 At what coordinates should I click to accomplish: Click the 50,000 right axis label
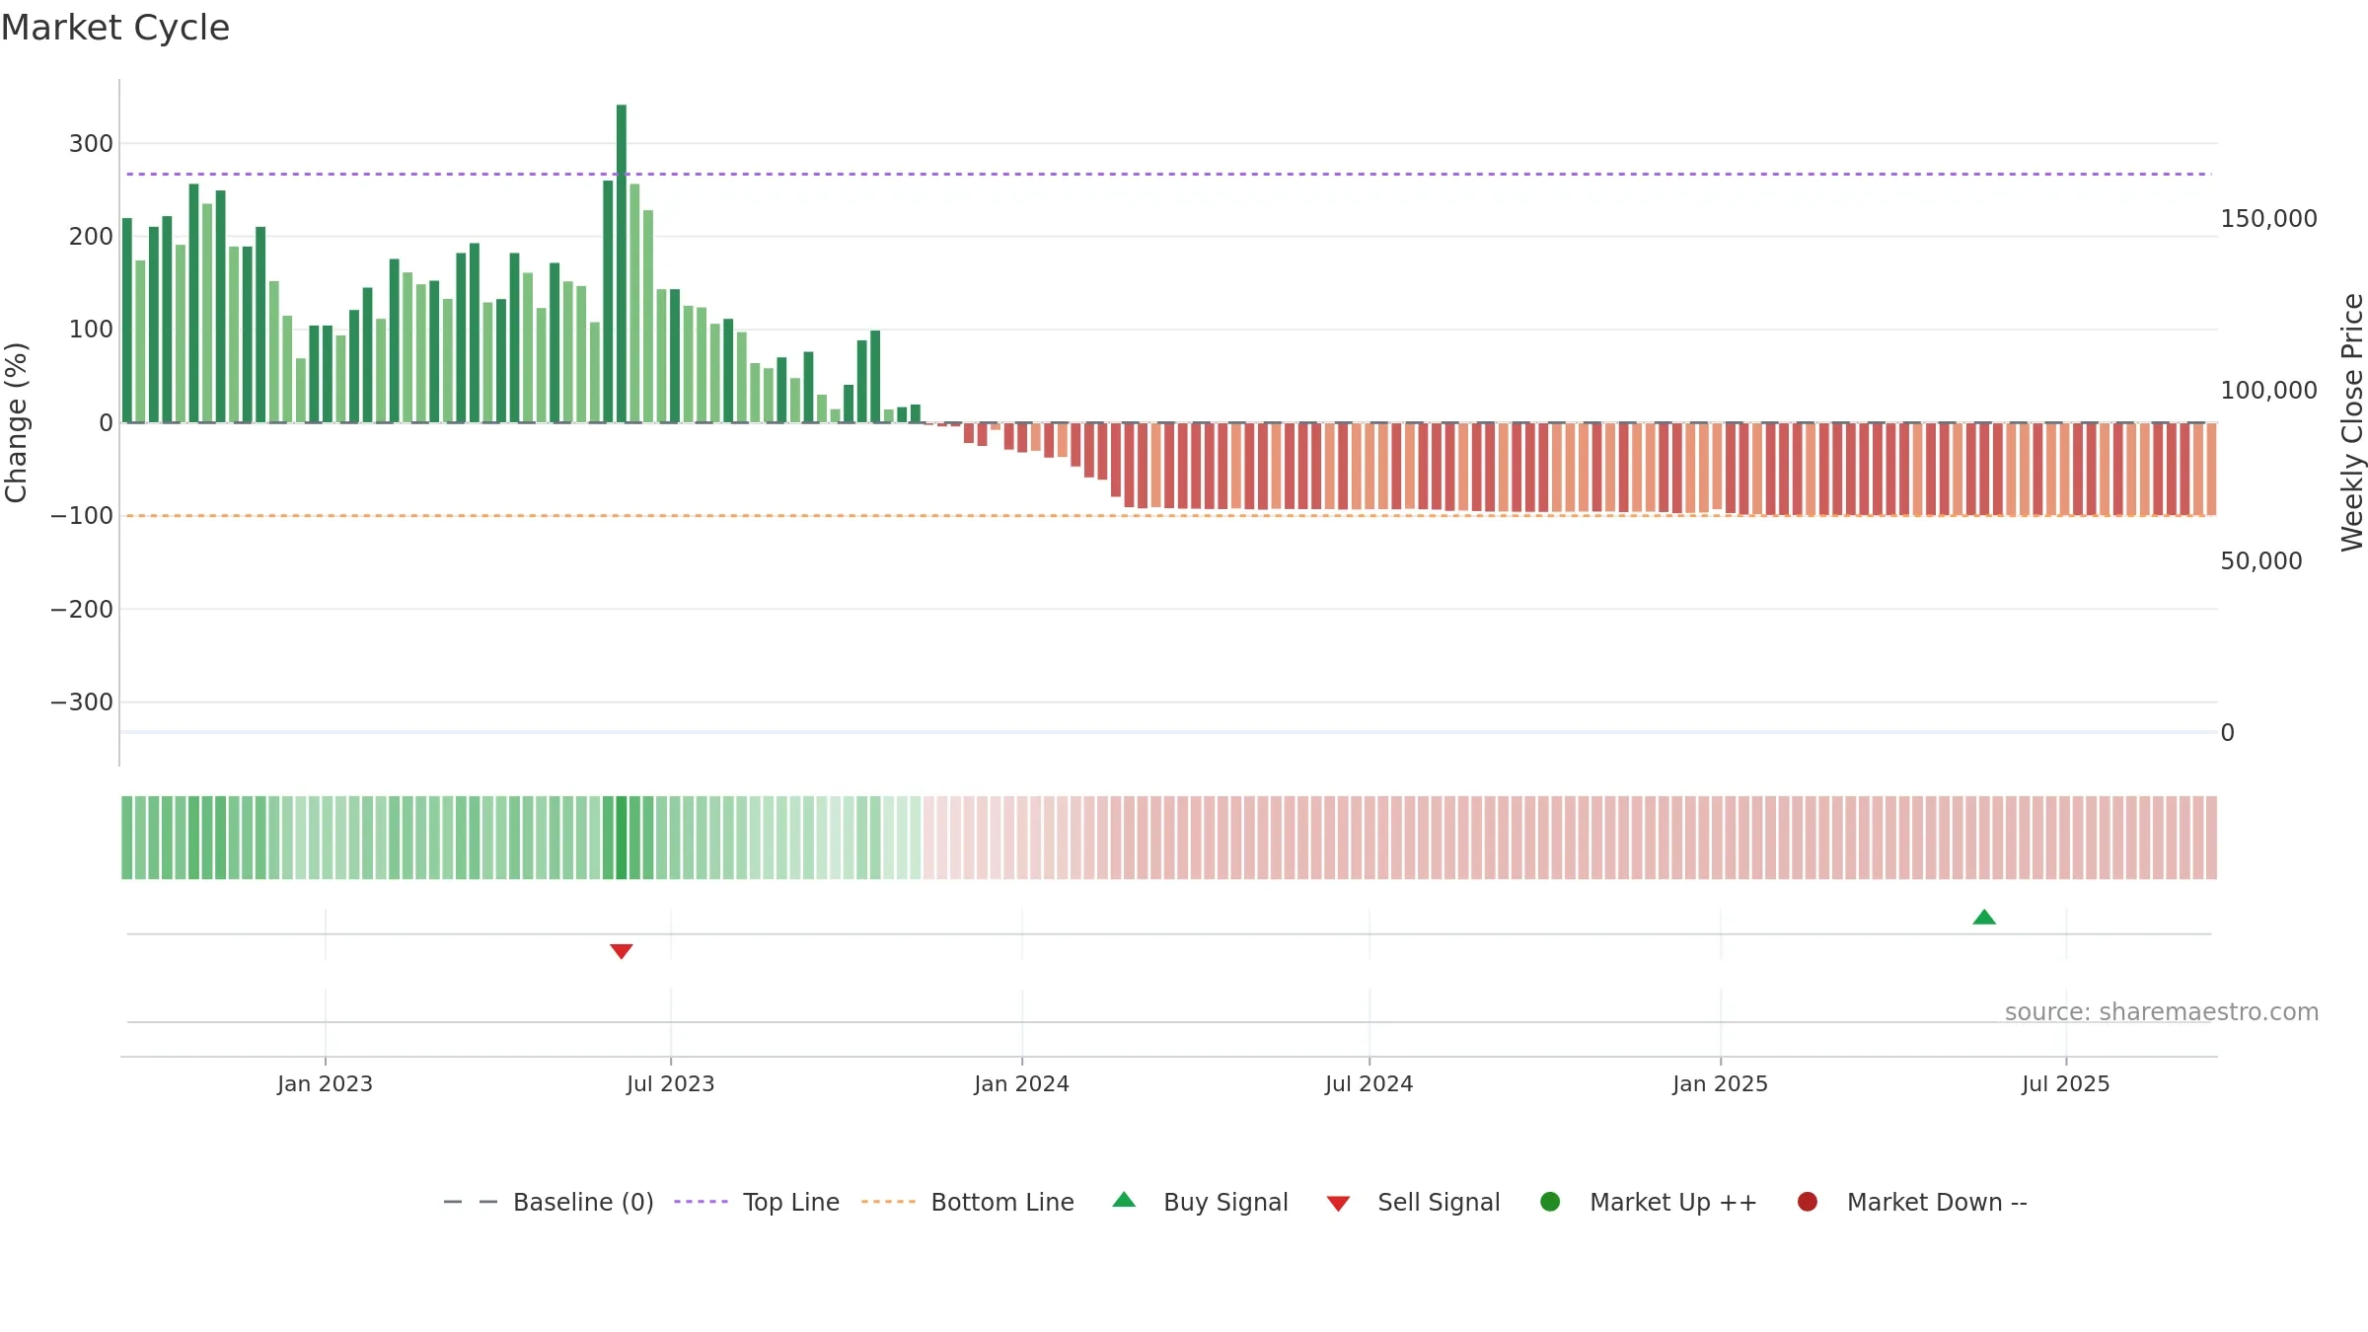click(2261, 560)
